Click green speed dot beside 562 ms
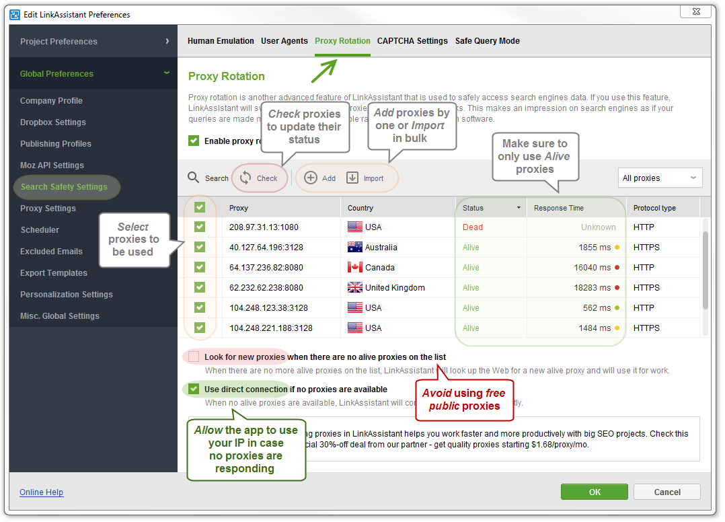Image resolution: width=725 pixels, height=522 pixels. 617,308
